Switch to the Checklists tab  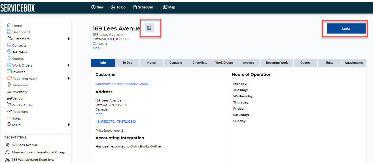point(200,63)
